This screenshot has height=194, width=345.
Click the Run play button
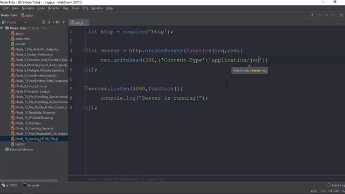pyautogui.click(x=320, y=15)
